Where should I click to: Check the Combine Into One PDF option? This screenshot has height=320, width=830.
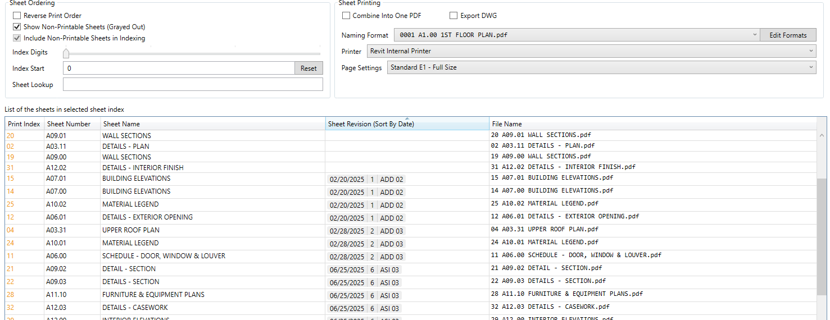pyautogui.click(x=346, y=16)
